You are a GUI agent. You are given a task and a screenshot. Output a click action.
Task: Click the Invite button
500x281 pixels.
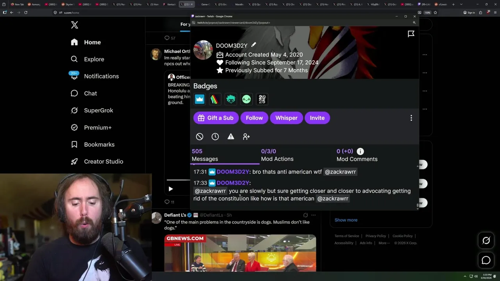317,118
